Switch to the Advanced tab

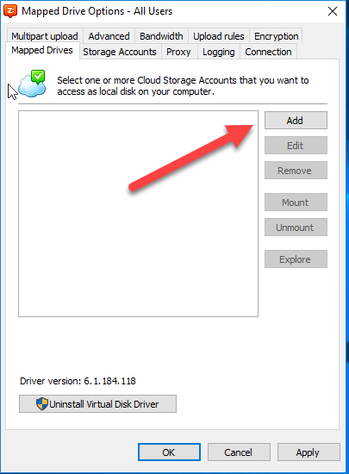109,36
